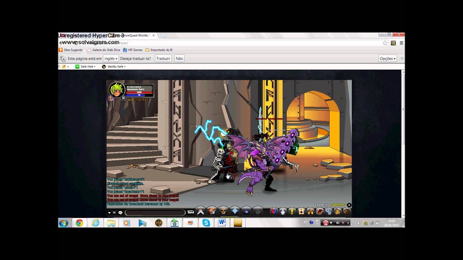Click the brown icon at the menu bar's end
This screenshot has height=260, width=463.
347,212
